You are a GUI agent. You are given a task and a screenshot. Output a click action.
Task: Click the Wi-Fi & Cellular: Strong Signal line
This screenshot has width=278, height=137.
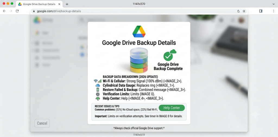[x=143, y=81]
